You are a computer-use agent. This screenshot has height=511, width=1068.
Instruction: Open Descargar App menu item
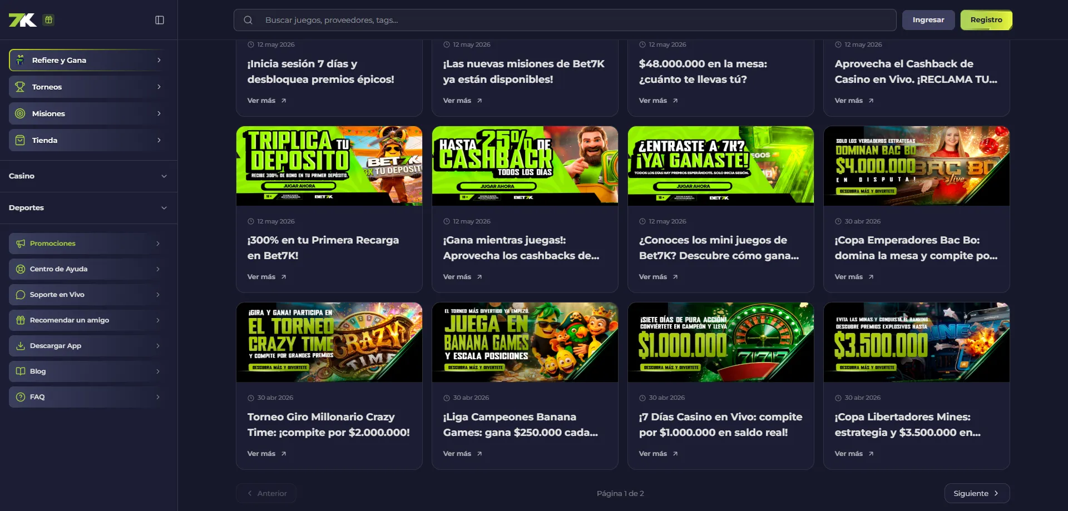coord(88,346)
